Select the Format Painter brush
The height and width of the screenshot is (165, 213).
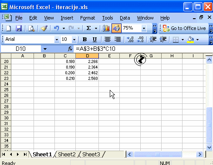[44, 28]
